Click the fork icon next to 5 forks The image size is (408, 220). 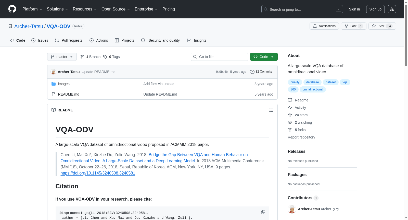point(290,130)
